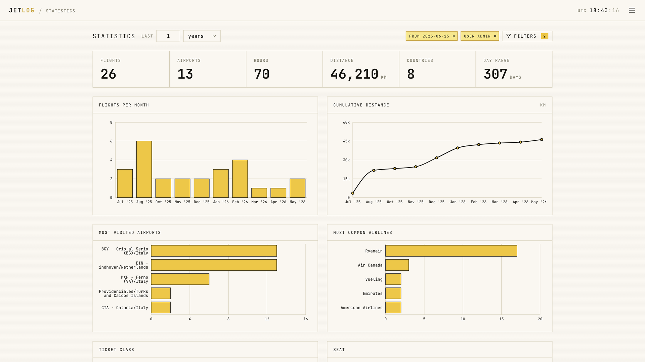Select the Aug '25 bar in flights chart
The image size is (645, 362).
144,169
